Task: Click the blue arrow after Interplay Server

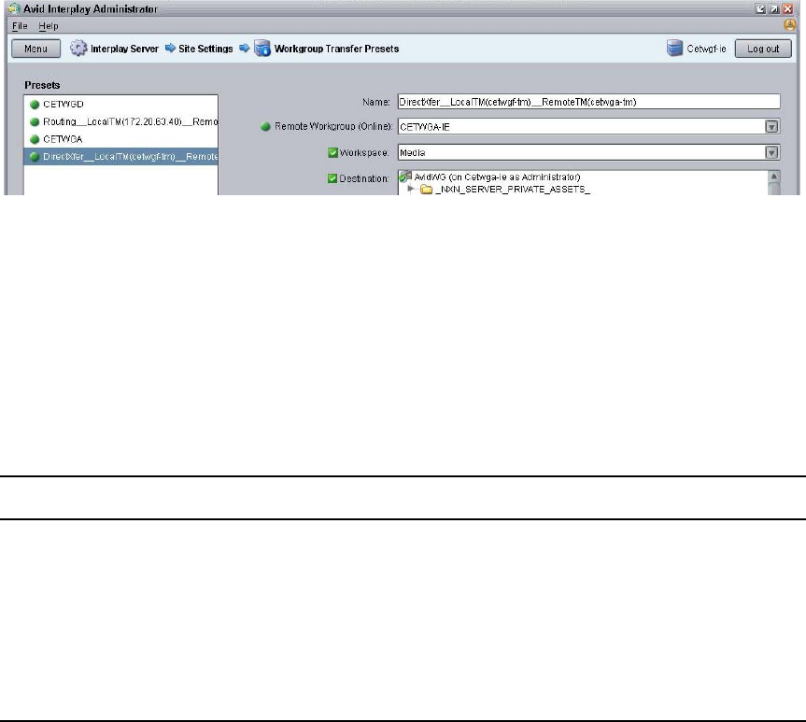Action: [x=170, y=49]
